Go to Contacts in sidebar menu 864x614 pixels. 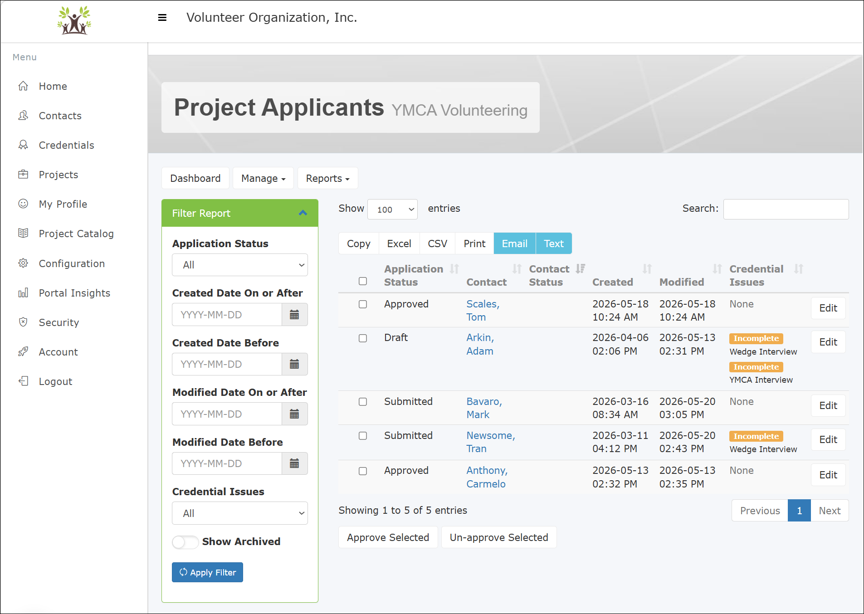point(60,116)
